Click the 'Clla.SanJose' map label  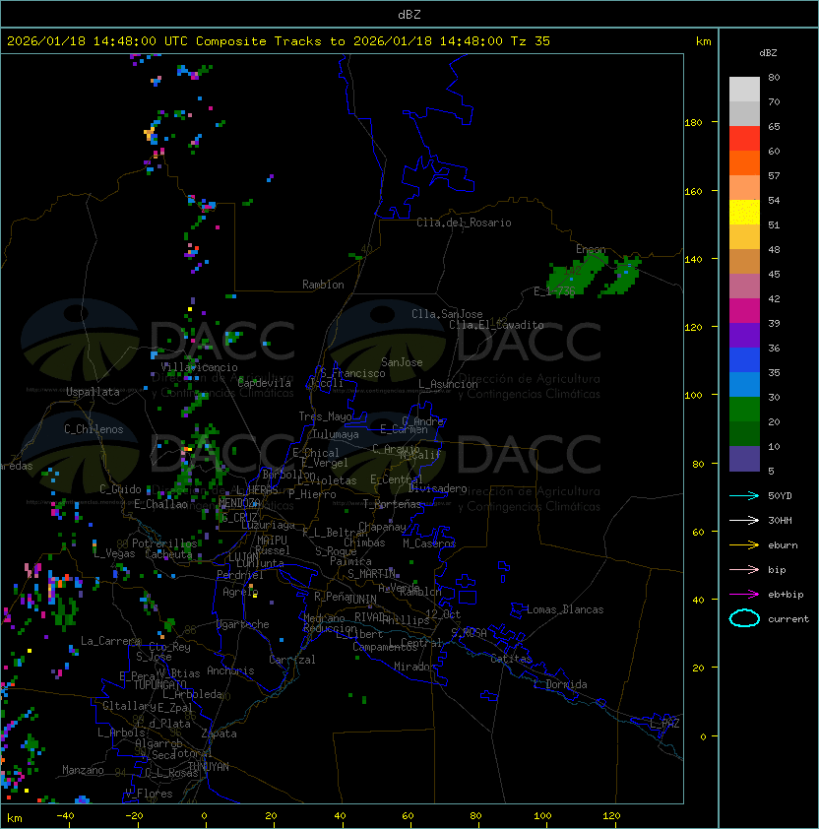[x=447, y=314]
